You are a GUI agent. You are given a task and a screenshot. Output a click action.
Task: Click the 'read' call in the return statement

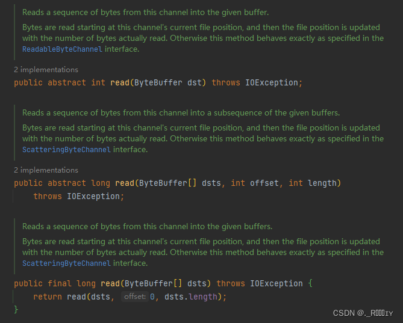point(77,297)
